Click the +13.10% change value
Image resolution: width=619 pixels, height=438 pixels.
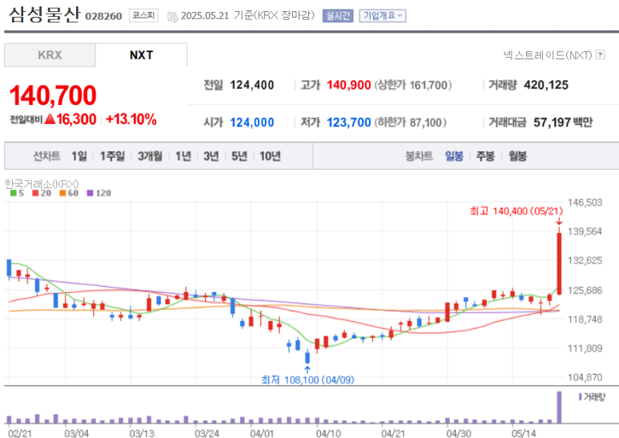[131, 119]
